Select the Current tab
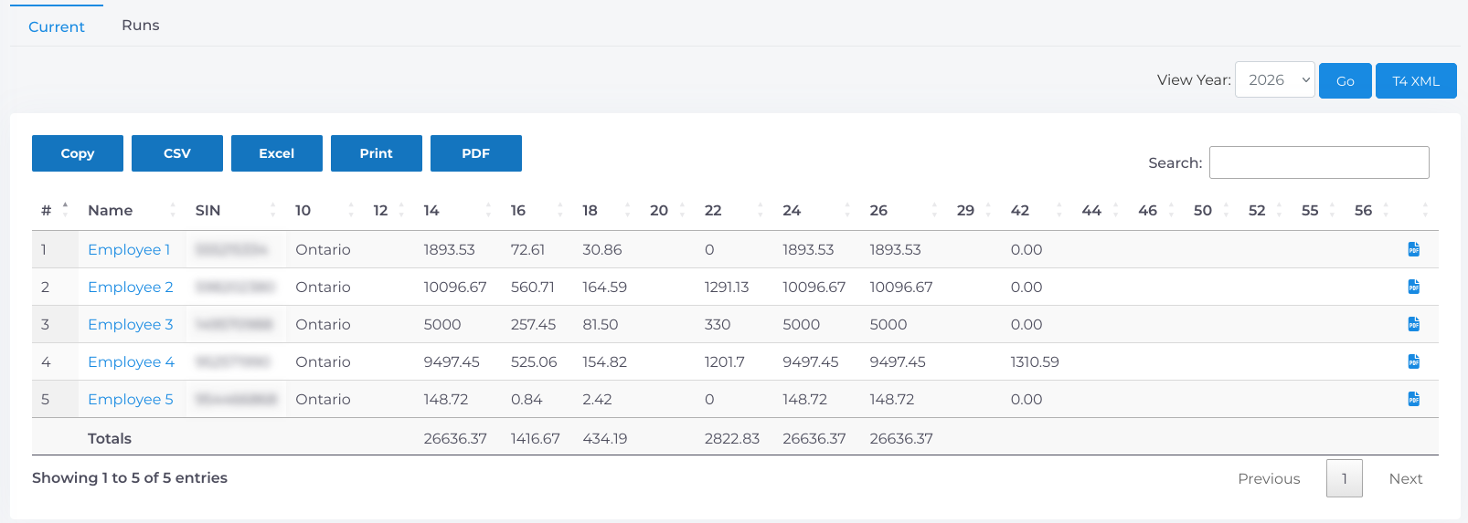The height and width of the screenshot is (523, 1468). point(57,26)
